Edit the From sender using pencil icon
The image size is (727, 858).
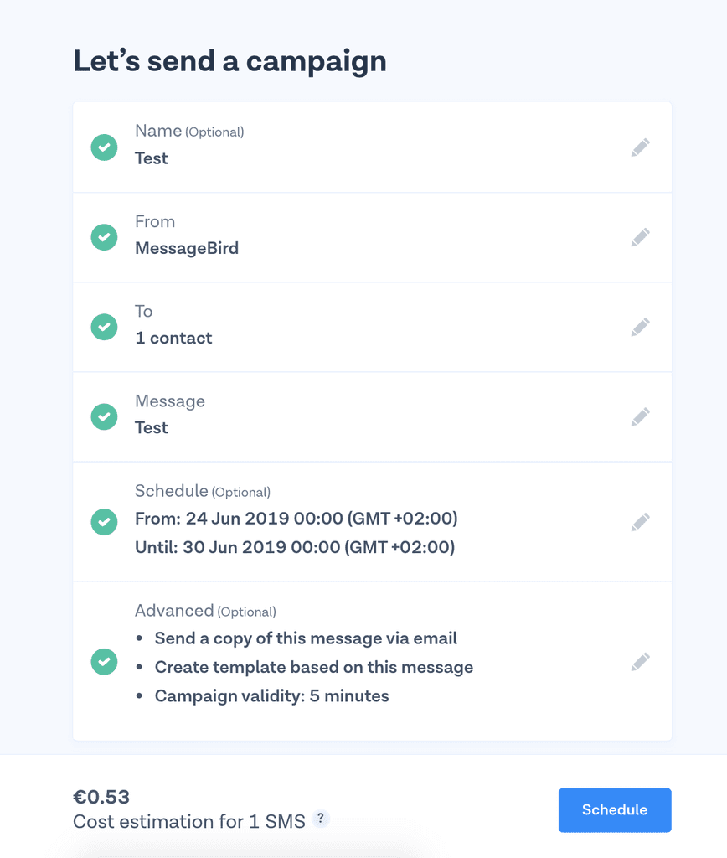[640, 237]
